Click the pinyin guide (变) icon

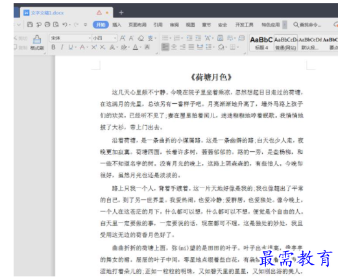click(x=151, y=38)
